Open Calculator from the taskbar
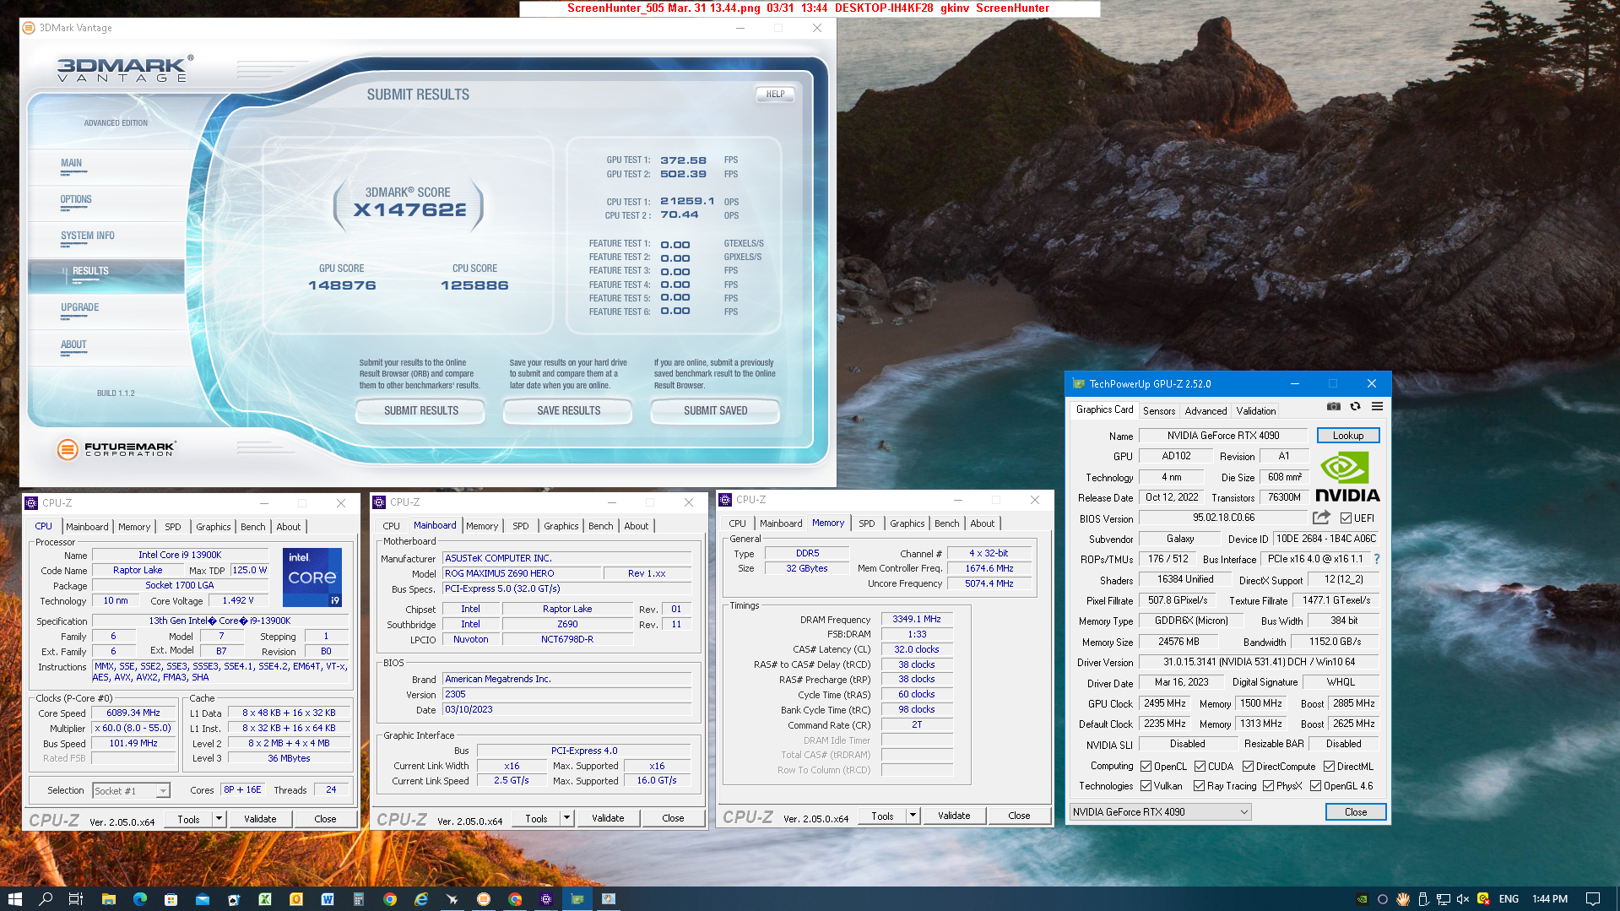Image resolution: width=1620 pixels, height=911 pixels. tap(359, 899)
